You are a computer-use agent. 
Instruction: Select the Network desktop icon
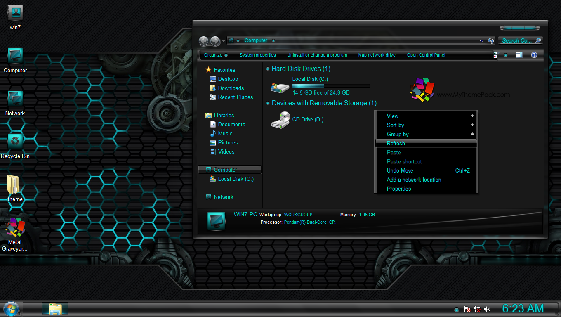15,103
